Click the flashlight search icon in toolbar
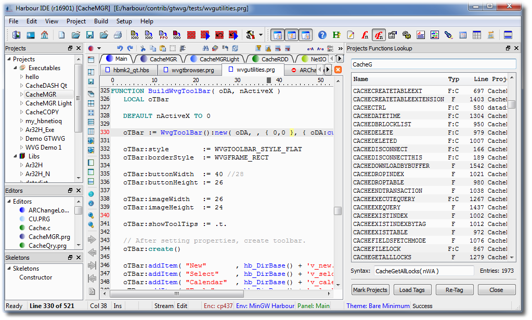 [x=448, y=35]
